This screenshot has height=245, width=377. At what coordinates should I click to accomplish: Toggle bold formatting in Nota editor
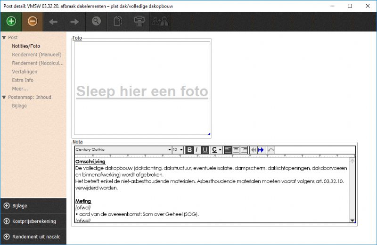[x=189, y=150]
